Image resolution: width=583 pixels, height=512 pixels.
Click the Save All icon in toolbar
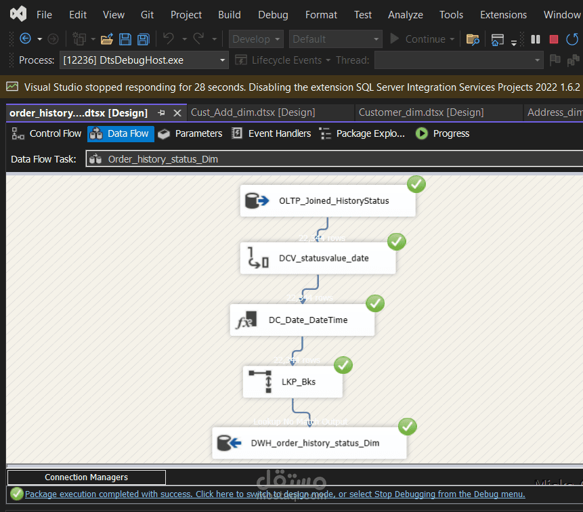point(144,39)
